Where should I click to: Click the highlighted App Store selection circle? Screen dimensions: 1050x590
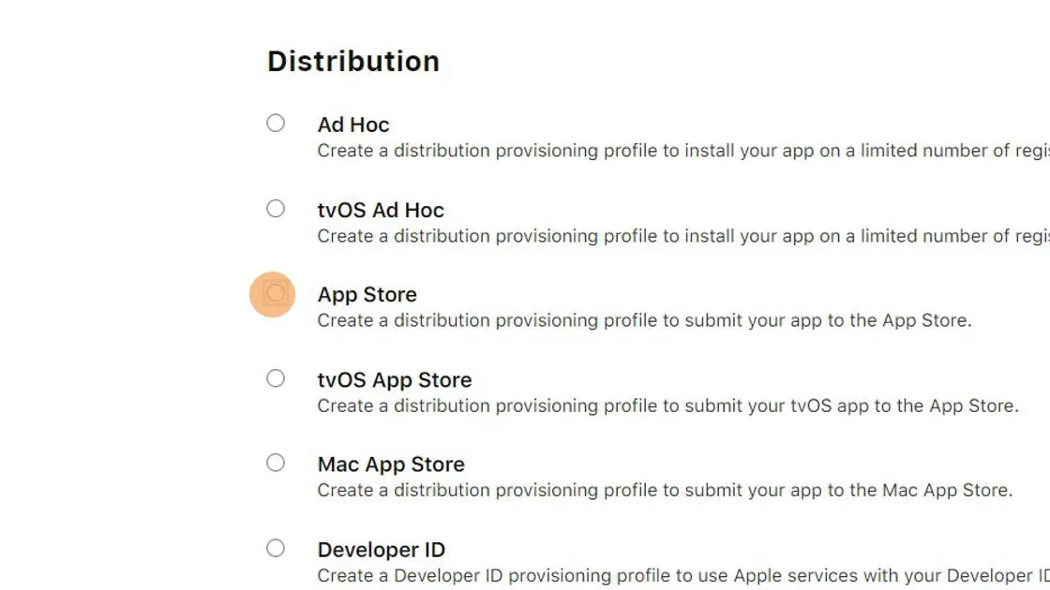click(x=275, y=293)
